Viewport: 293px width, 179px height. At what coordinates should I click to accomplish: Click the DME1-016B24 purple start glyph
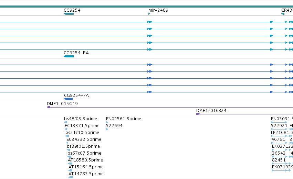click(x=198, y=114)
